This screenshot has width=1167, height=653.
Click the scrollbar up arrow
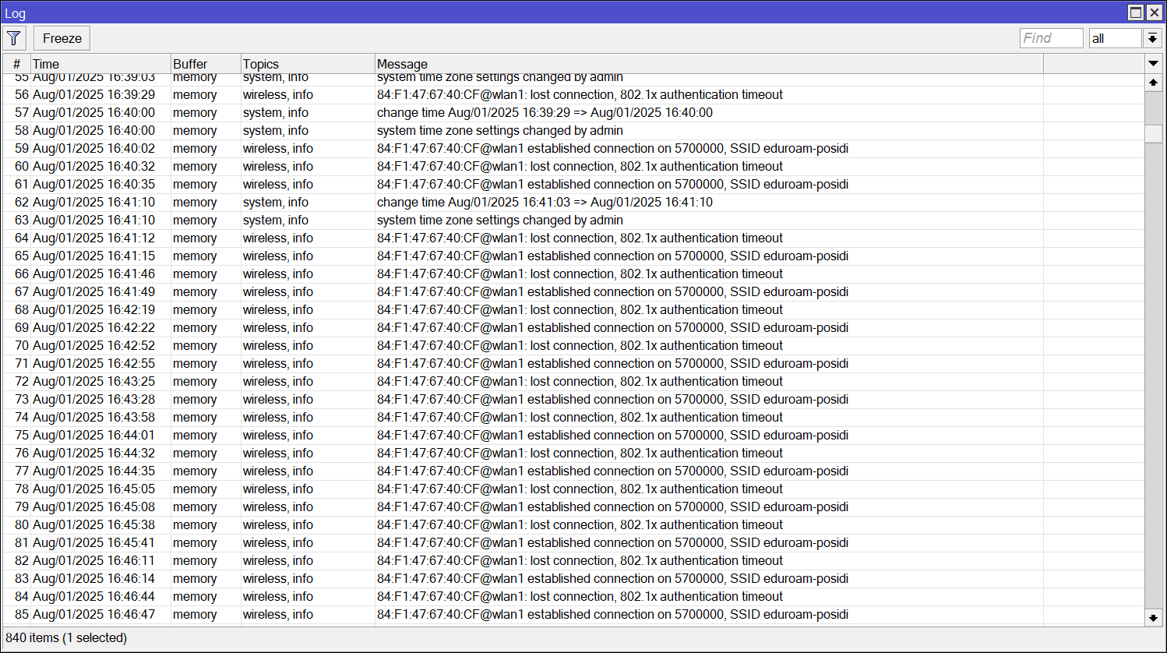1153,83
